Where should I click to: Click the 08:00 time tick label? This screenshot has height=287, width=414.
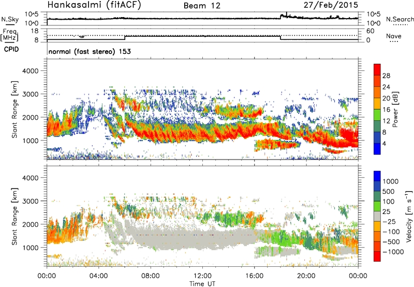(151, 276)
